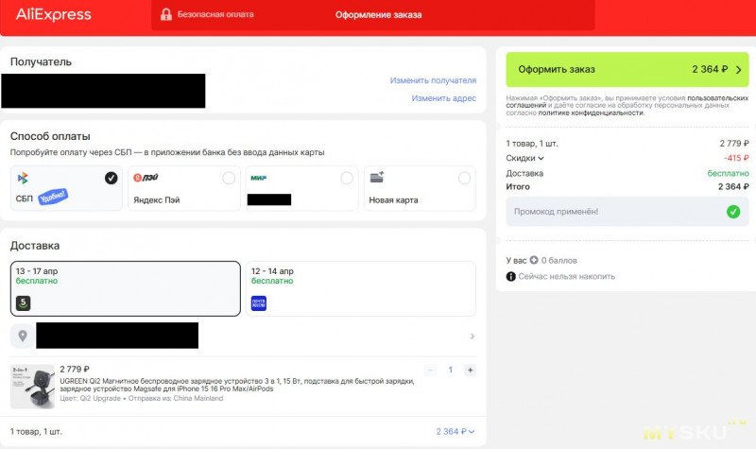This screenshot has height=449, width=756.
Task: Select the 12 - 14 апр delivery option
Action: (x=361, y=288)
